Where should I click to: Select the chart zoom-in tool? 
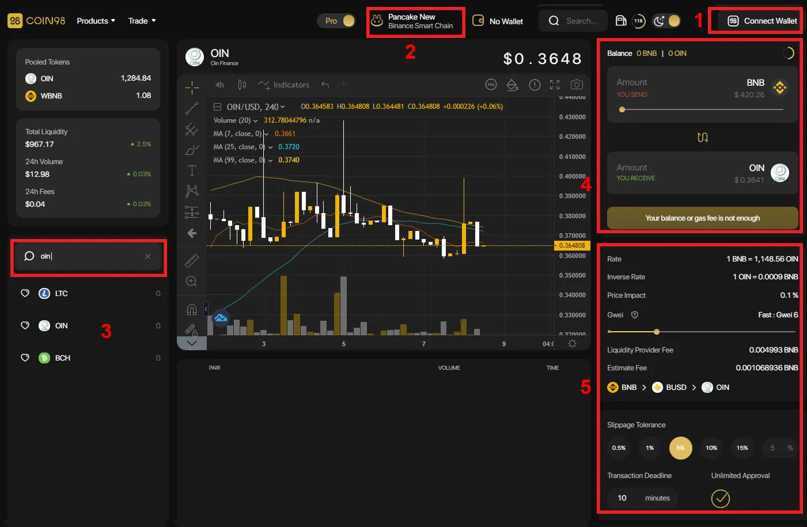(x=192, y=281)
